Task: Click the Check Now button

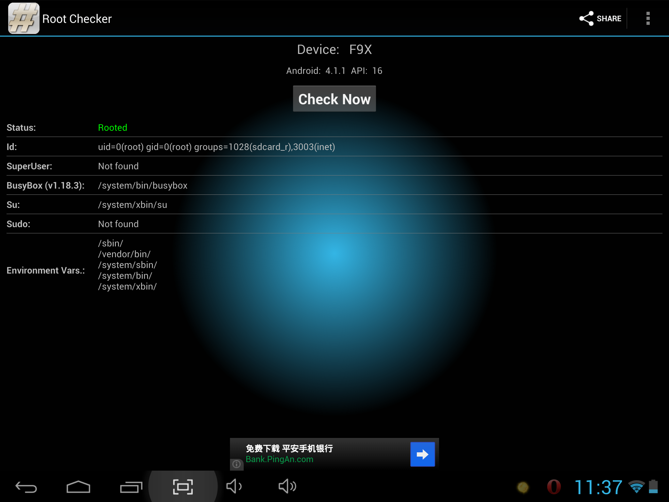Action: coord(334,99)
